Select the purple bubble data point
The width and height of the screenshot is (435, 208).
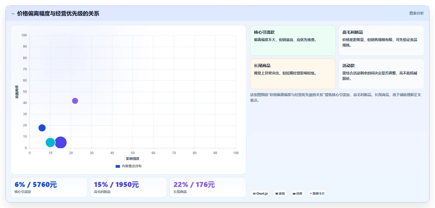75,101
